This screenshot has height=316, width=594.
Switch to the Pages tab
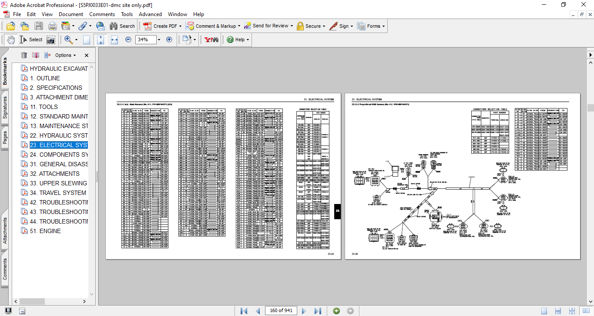[x=5, y=136]
